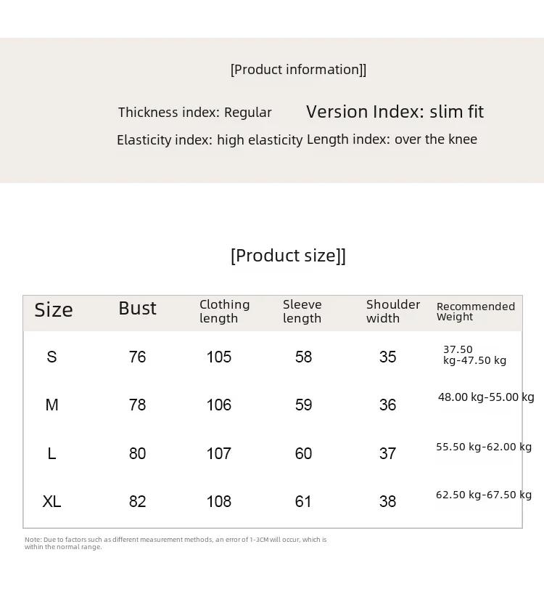Select the L size row label
This screenshot has height=592, width=544.
click(51, 453)
